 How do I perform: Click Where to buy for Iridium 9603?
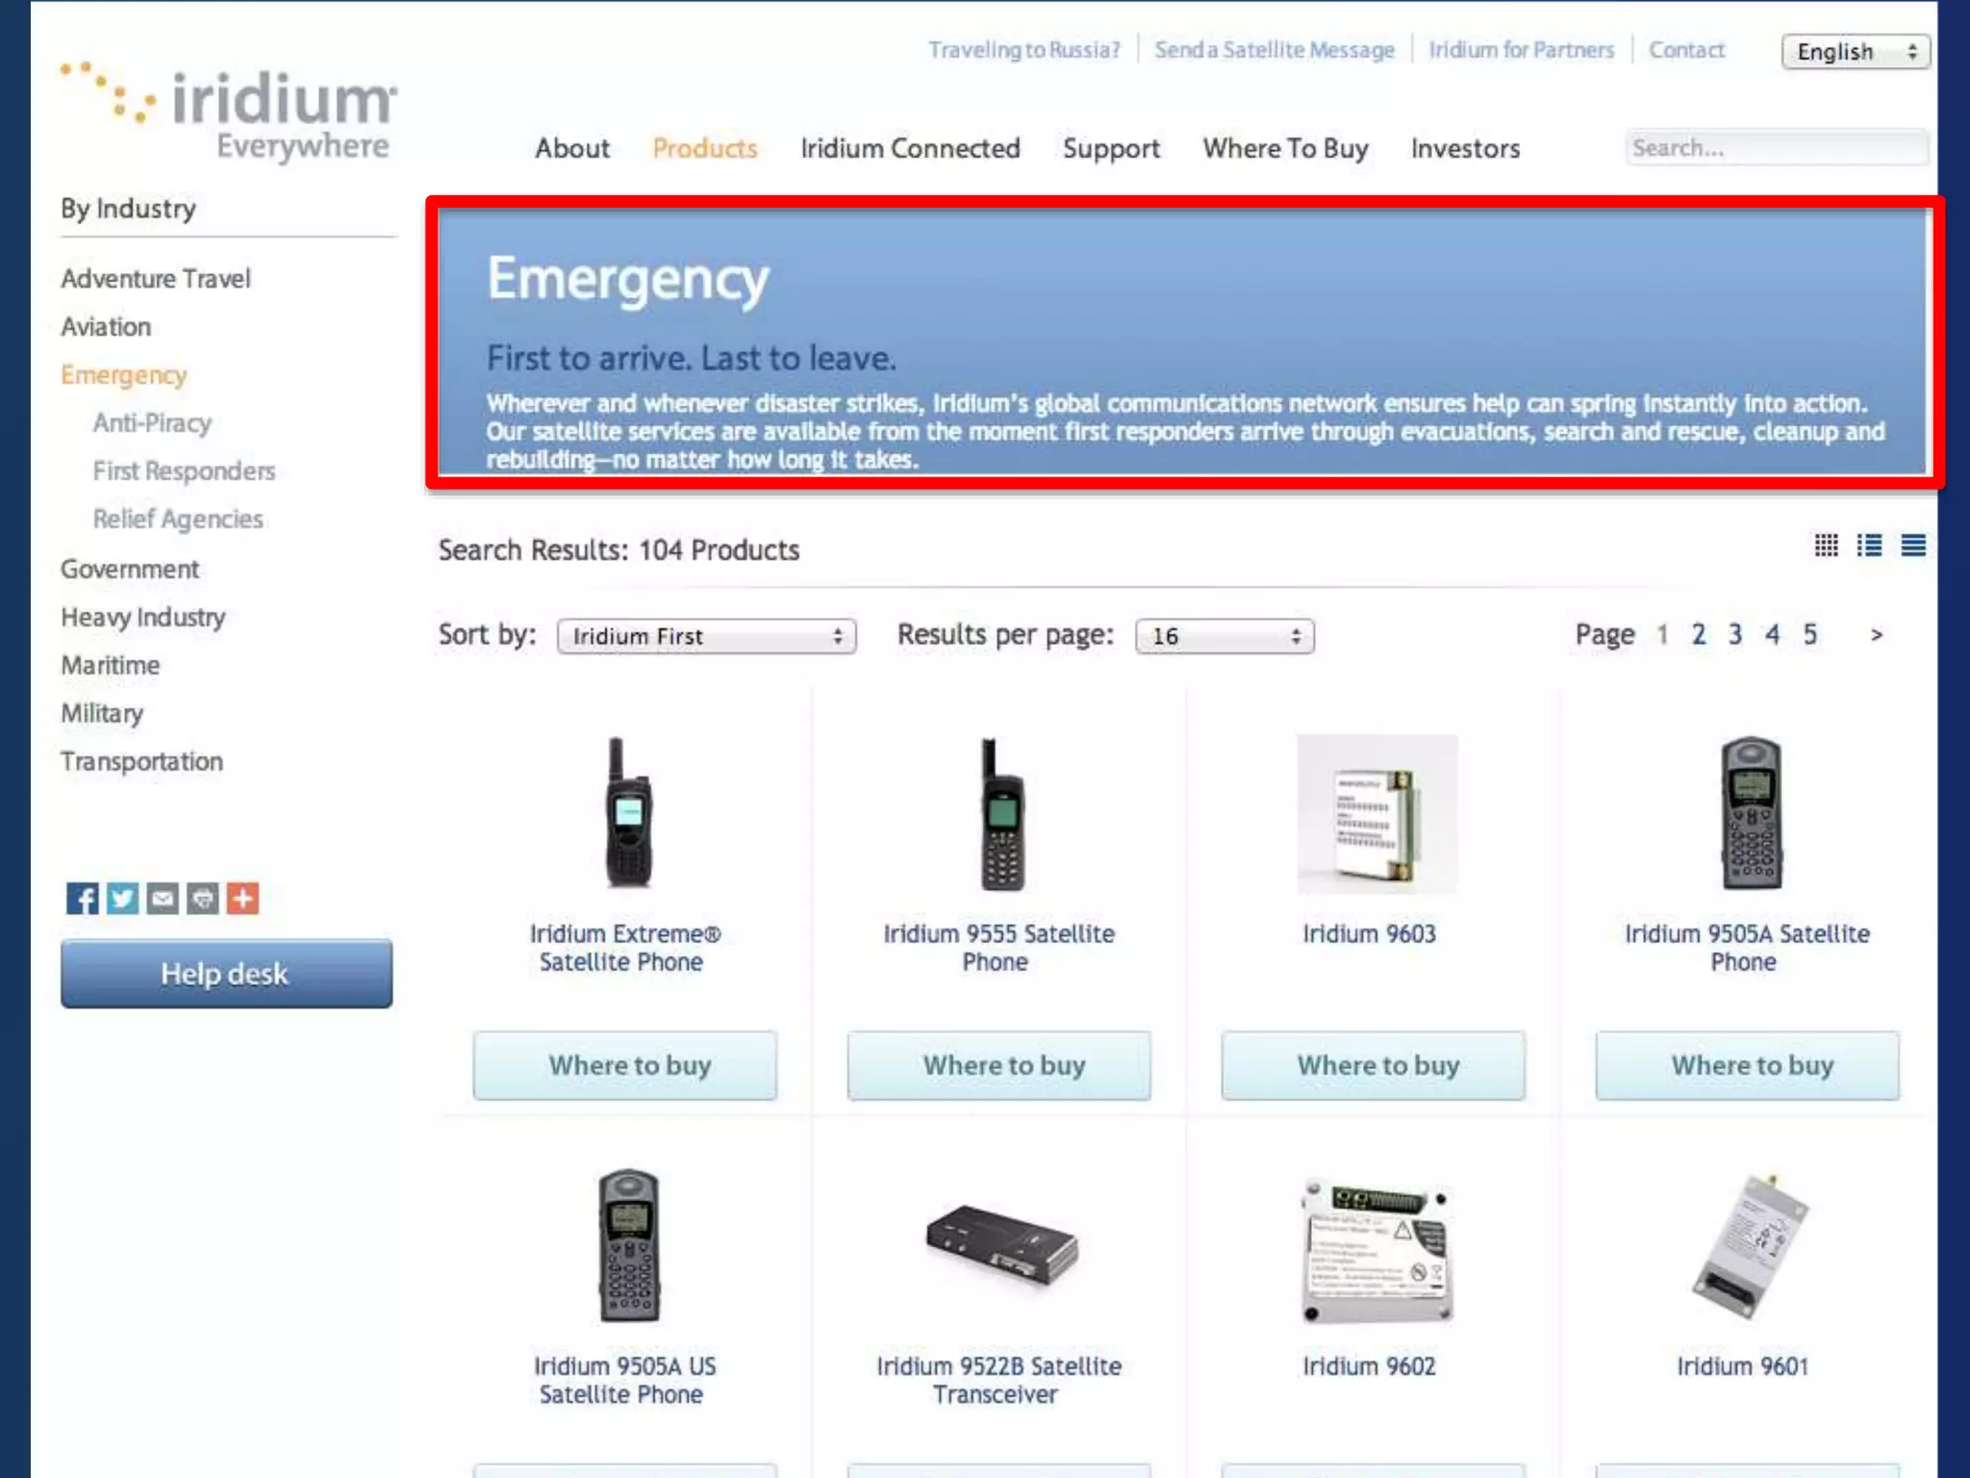click(x=1374, y=1065)
